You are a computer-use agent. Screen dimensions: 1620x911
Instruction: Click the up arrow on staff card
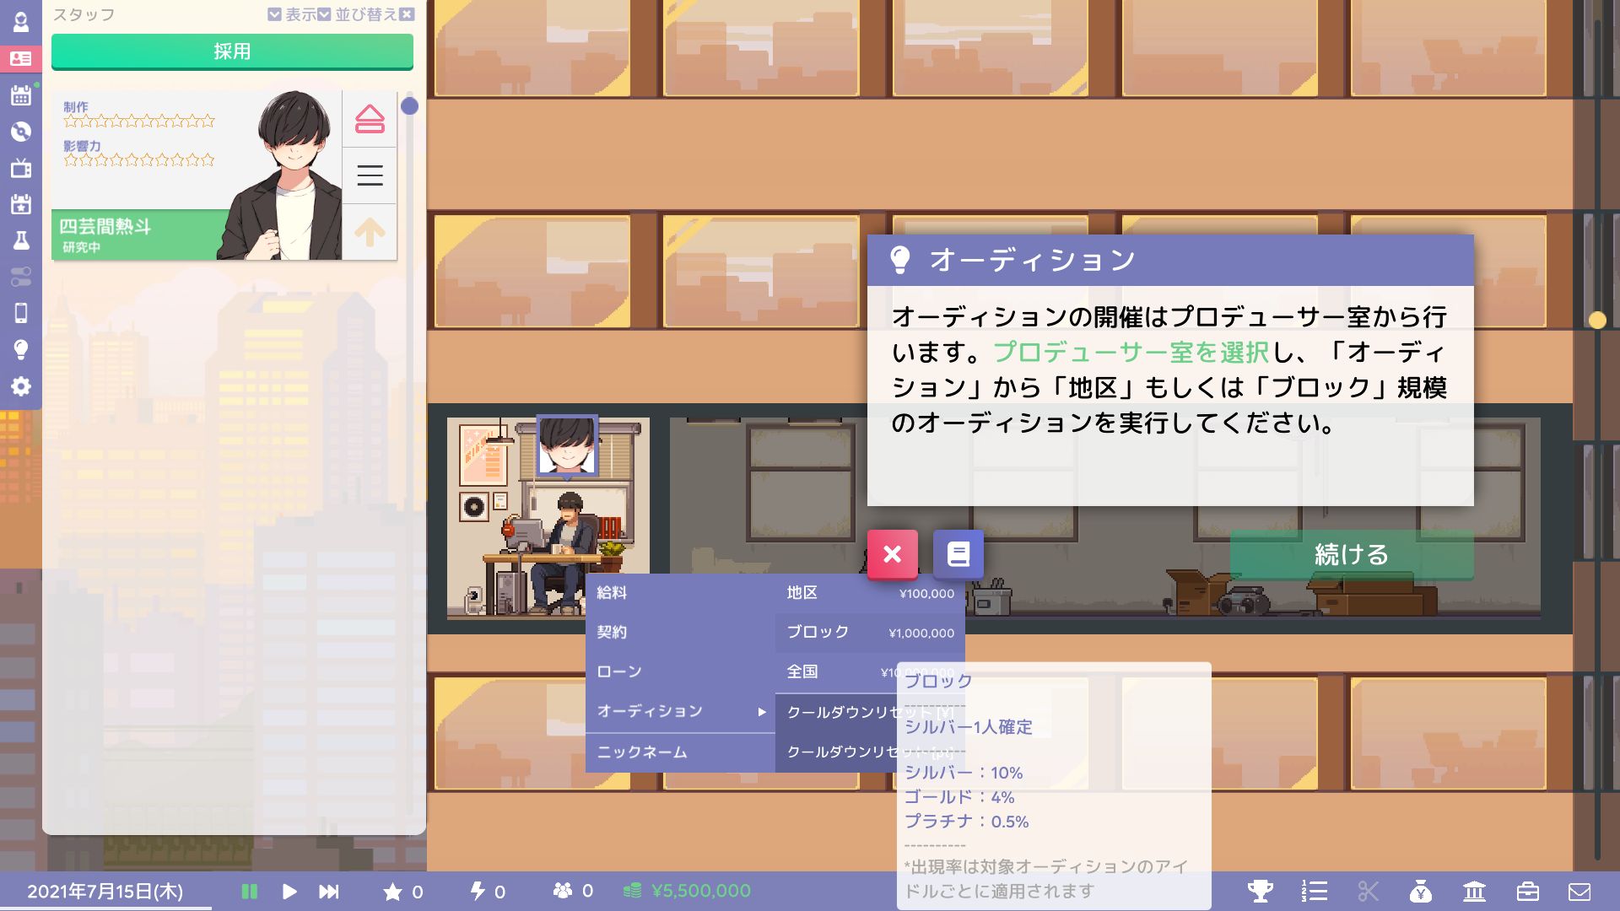[x=370, y=231]
